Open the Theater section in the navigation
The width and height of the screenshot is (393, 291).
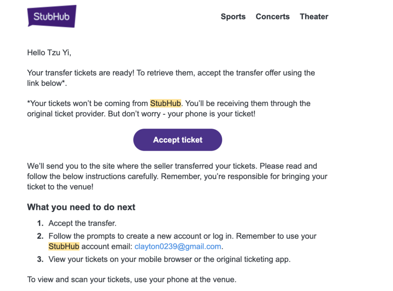[x=314, y=17]
